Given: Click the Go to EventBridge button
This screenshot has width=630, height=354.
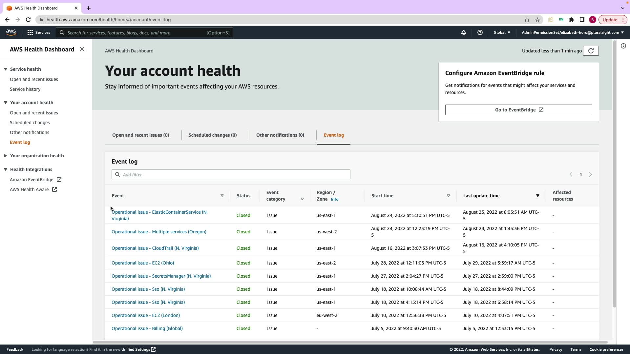Looking at the screenshot, I should point(518,110).
